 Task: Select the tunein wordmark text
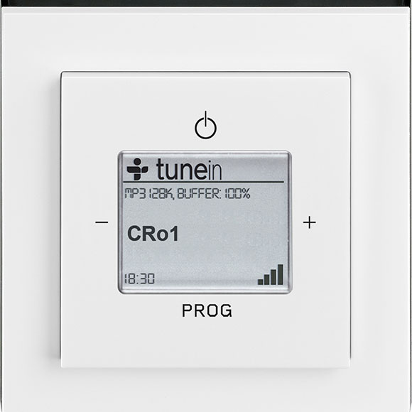click(x=189, y=170)
